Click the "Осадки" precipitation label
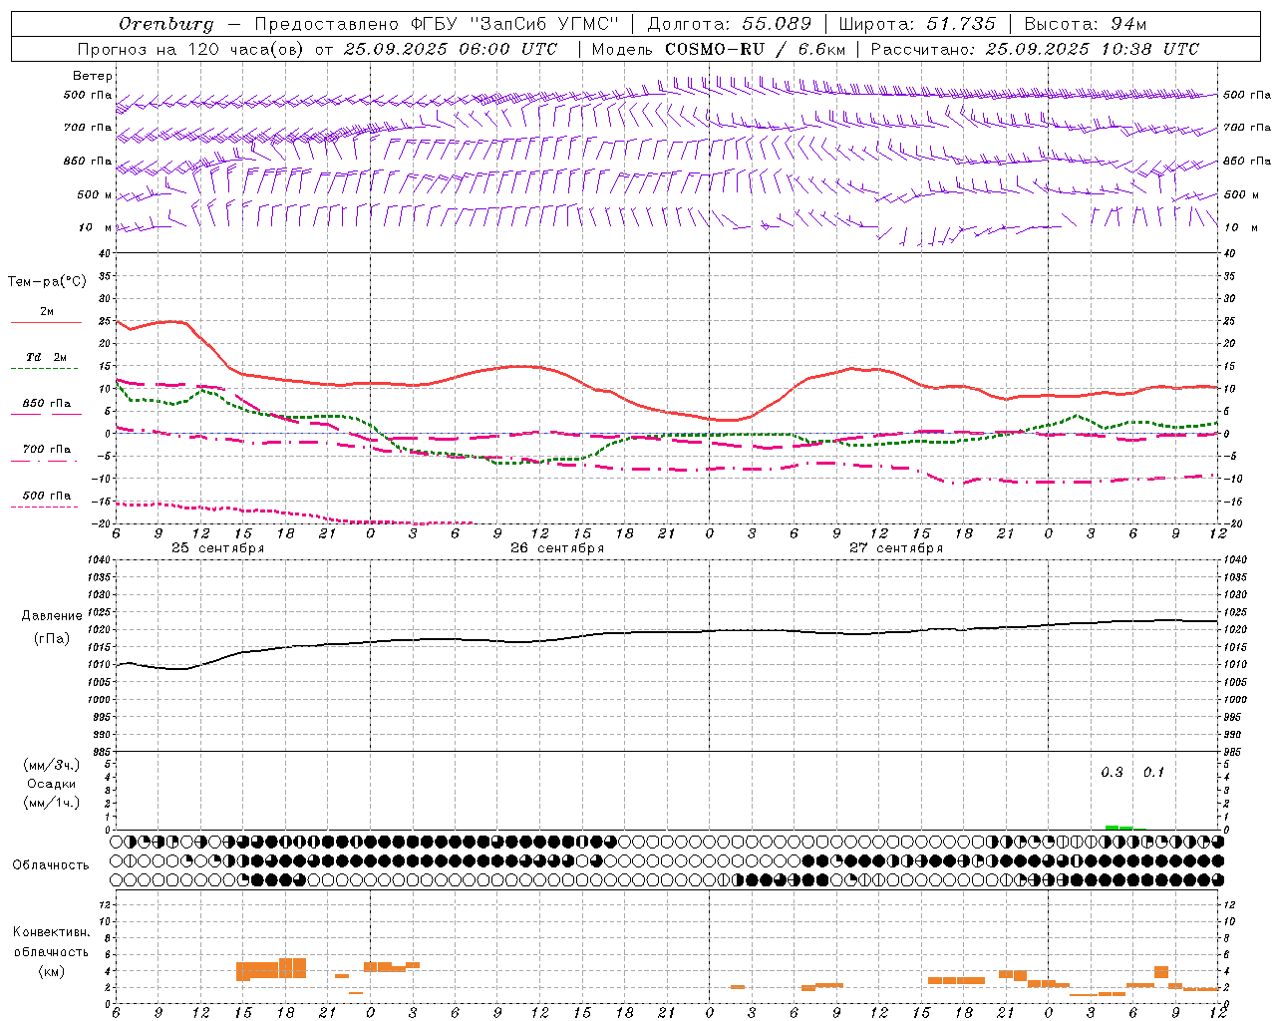This screenshot has height=1021, width=1276. [x=51, y=784]
